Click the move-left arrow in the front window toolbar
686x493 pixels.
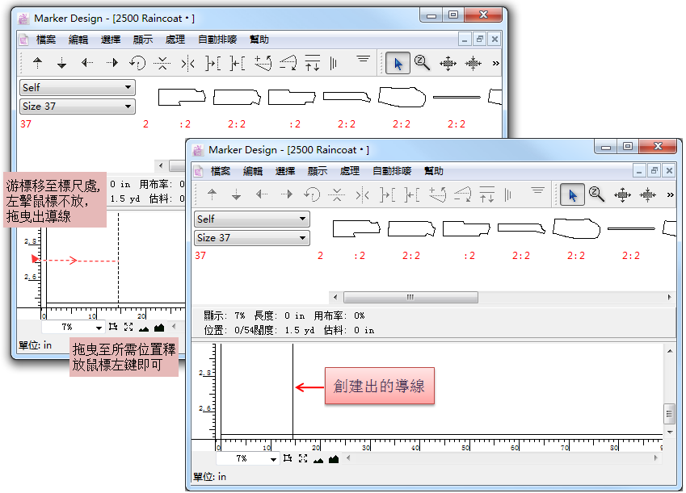click(262, 194)
